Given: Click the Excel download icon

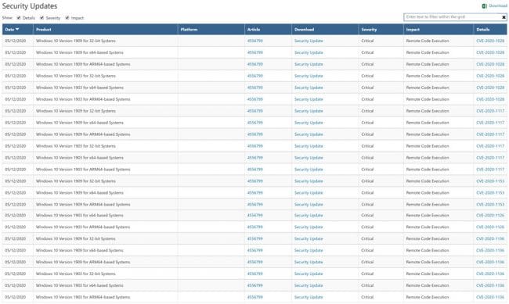Looking at the screenshot, I should (484, 5).
